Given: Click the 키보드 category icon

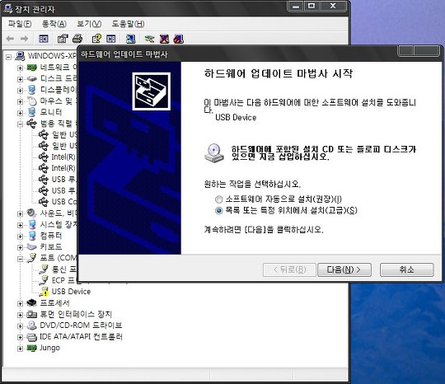Looking at the screenshot, I should click(32, 246).
